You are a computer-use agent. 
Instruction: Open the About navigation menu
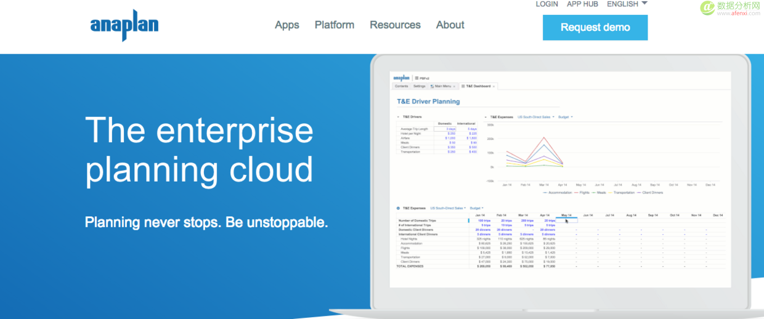click(450, 25)
